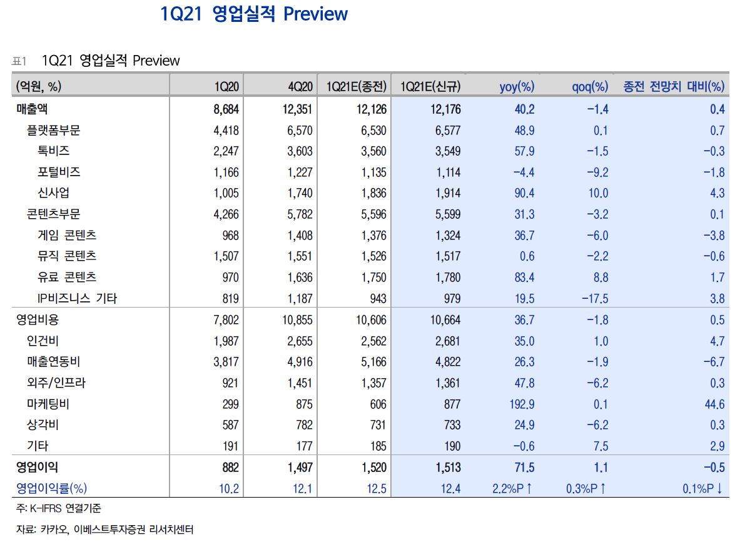Image resolution: width=740 pixels, height=542 pixels.
Task: Click the '1Q21E(종전)' column header
Action: pos(357,86)
